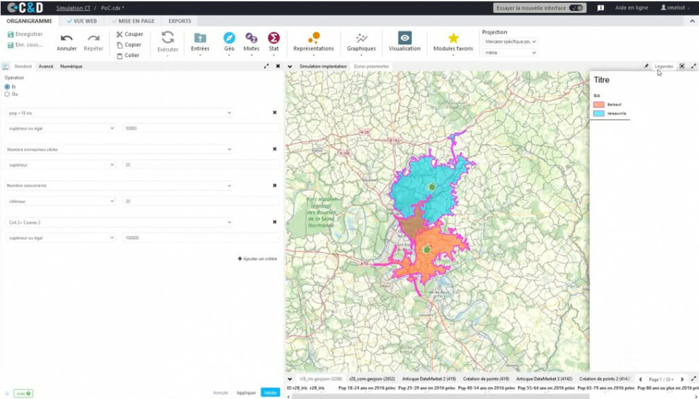Open the Géo compass module
This screenshot has width=699, height=399.
pyautogui.click(x=229, y=38)
